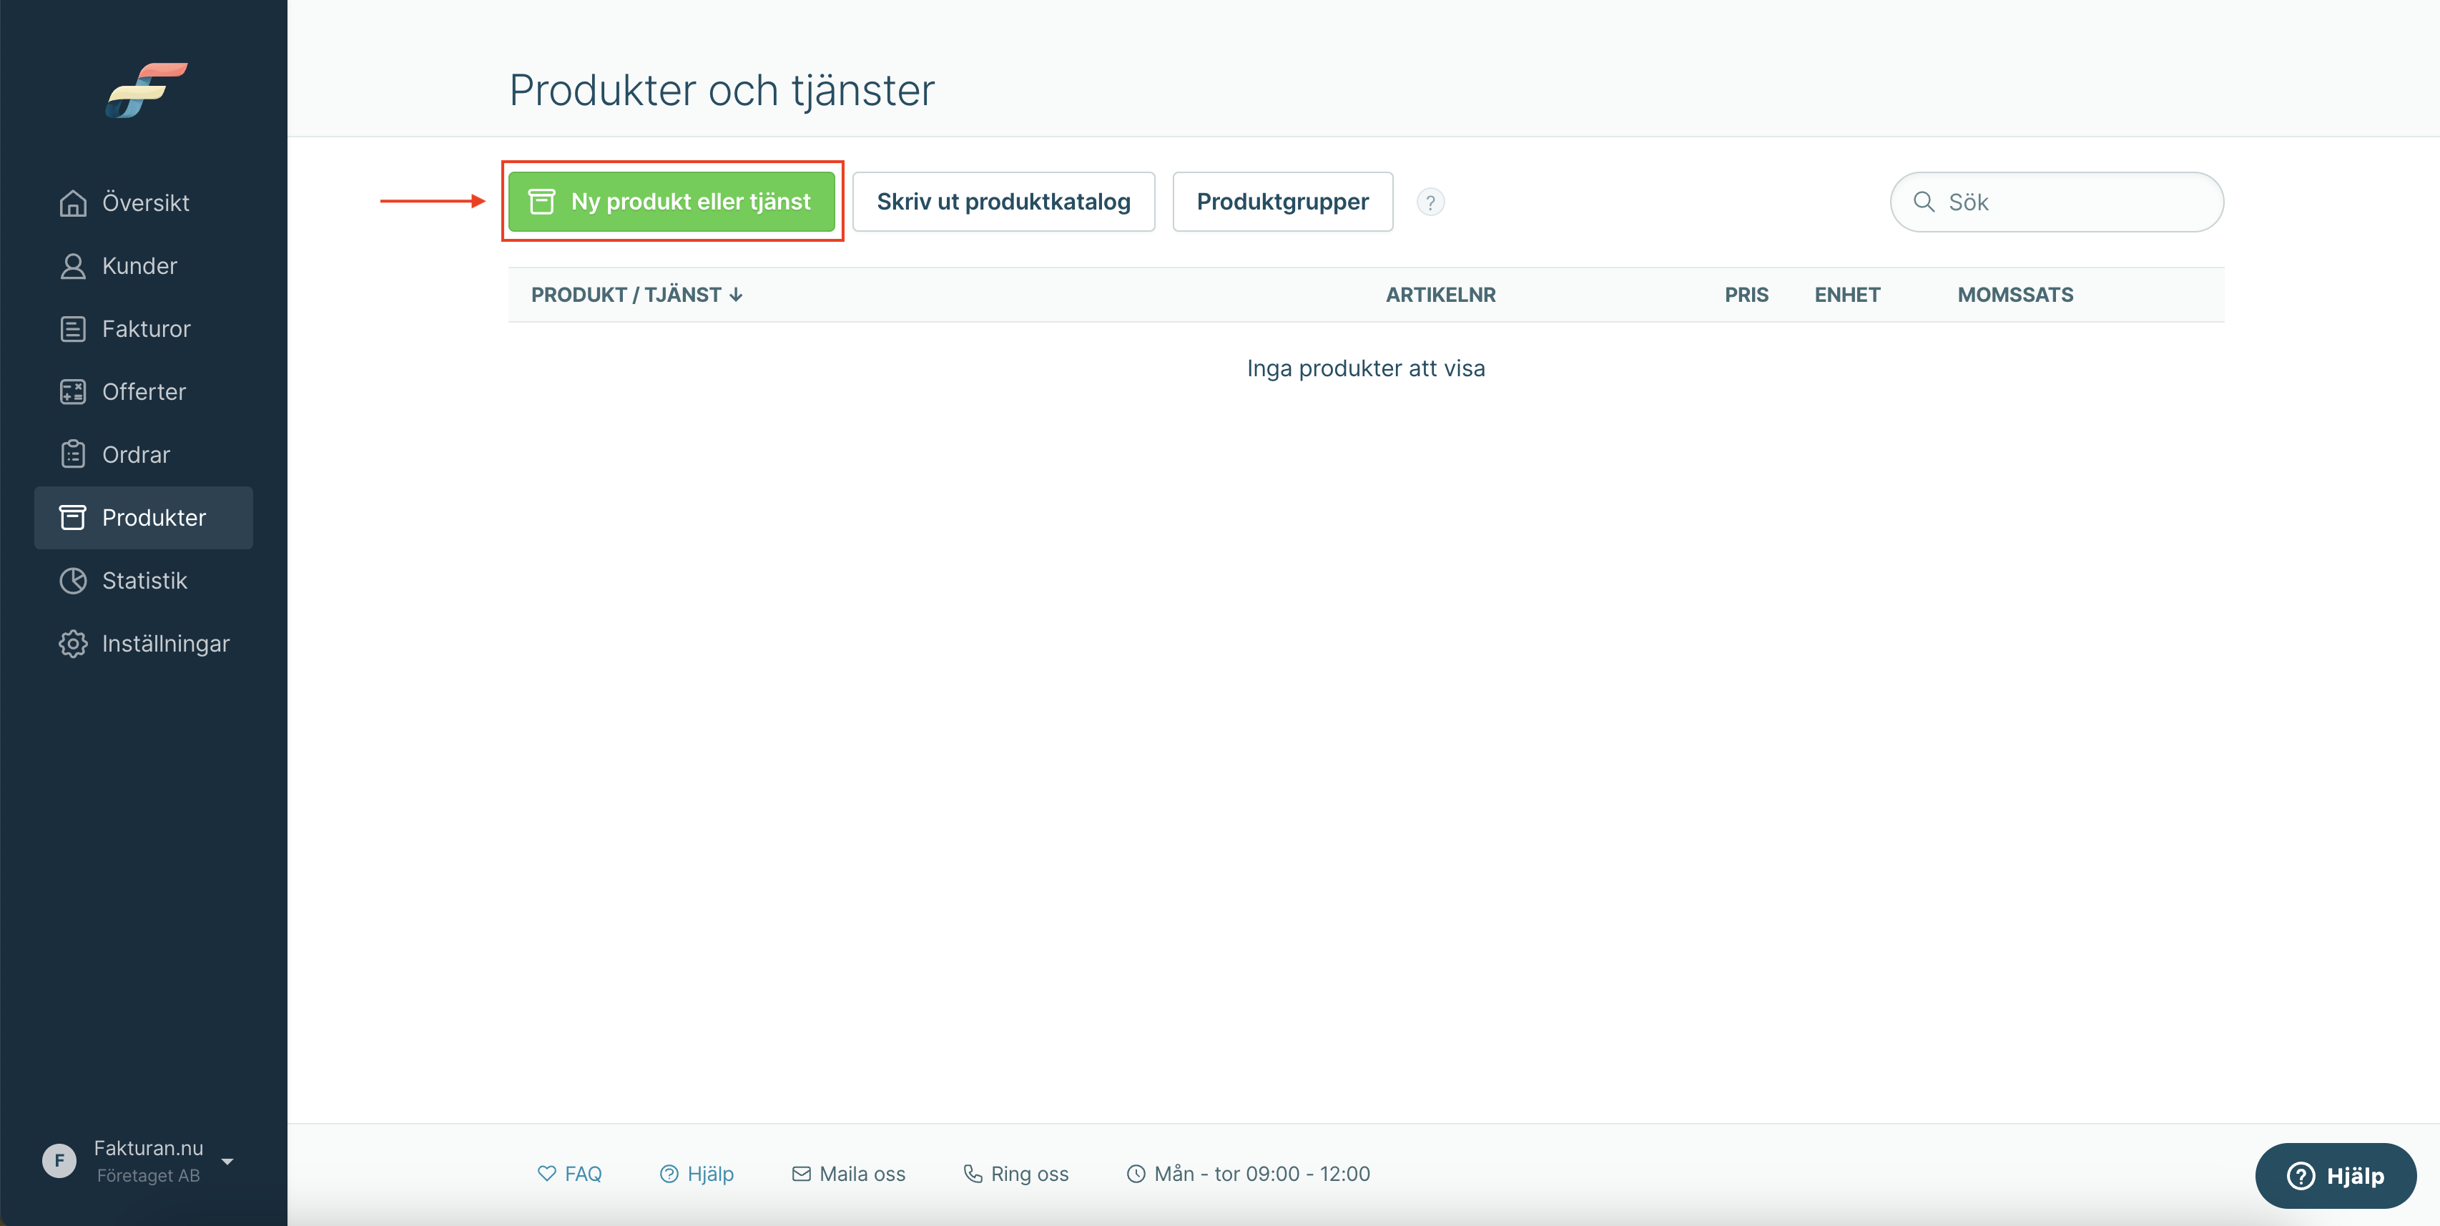Viewport: 2440px width, 1226px height.
Task: Click 'Inga produkter att visa' text
Action: click(x=1366, y=368)
